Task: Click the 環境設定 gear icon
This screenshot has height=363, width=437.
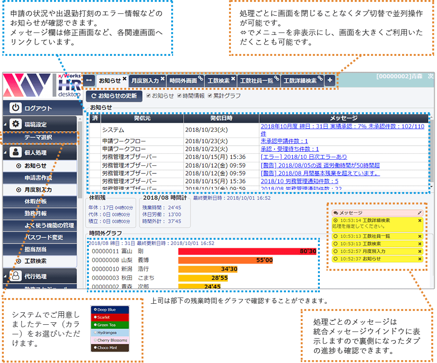Action: 16,124
